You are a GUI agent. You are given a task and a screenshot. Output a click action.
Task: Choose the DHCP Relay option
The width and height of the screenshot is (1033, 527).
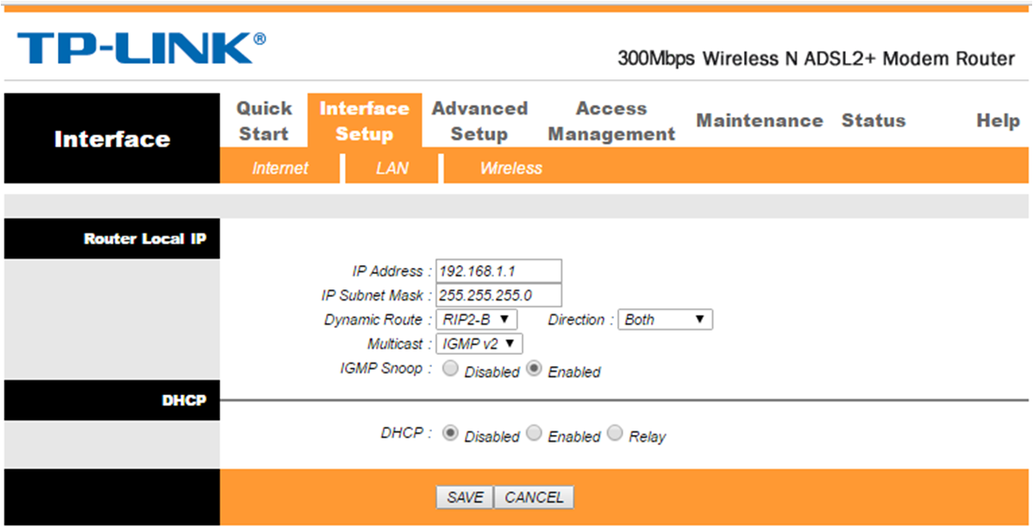pos(615,434)
